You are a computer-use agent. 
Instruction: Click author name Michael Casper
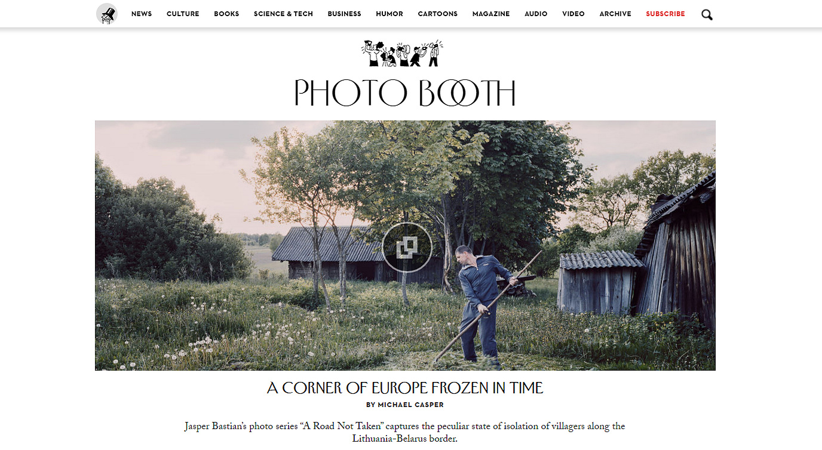tap(411, 405)
